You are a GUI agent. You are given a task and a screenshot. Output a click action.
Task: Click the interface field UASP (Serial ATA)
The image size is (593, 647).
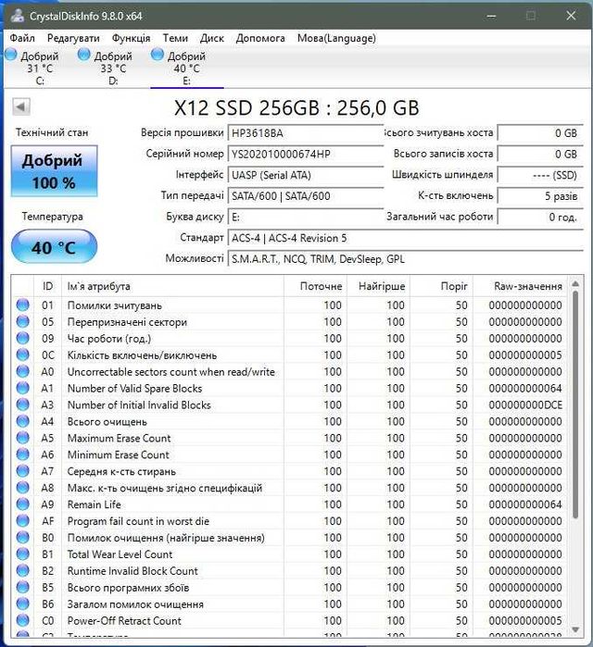tap(306, 175)
